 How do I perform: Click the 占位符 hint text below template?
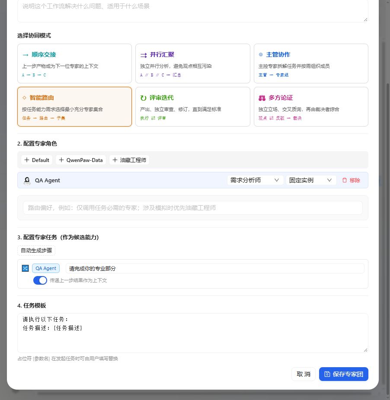[68, 359]
